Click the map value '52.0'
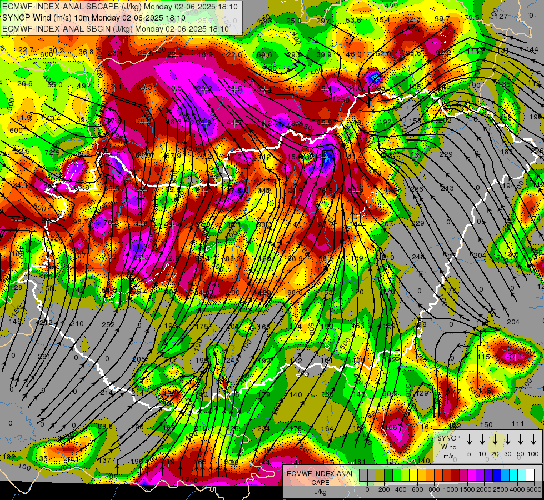The width and height of the screenshot is (544, 500). tap(383, 53)
